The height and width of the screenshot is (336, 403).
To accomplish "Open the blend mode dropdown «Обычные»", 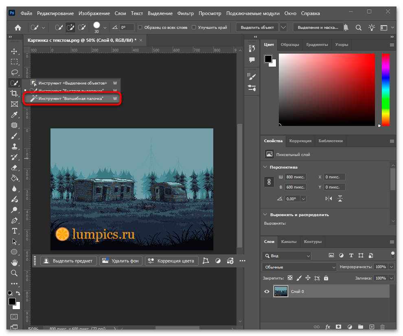I will [300, 267].
